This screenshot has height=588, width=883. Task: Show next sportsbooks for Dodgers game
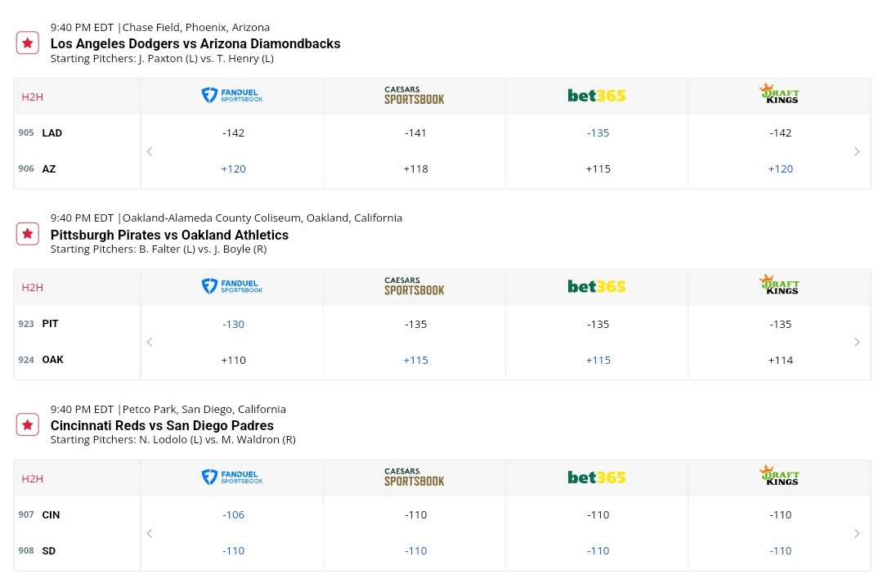(857, 151)
